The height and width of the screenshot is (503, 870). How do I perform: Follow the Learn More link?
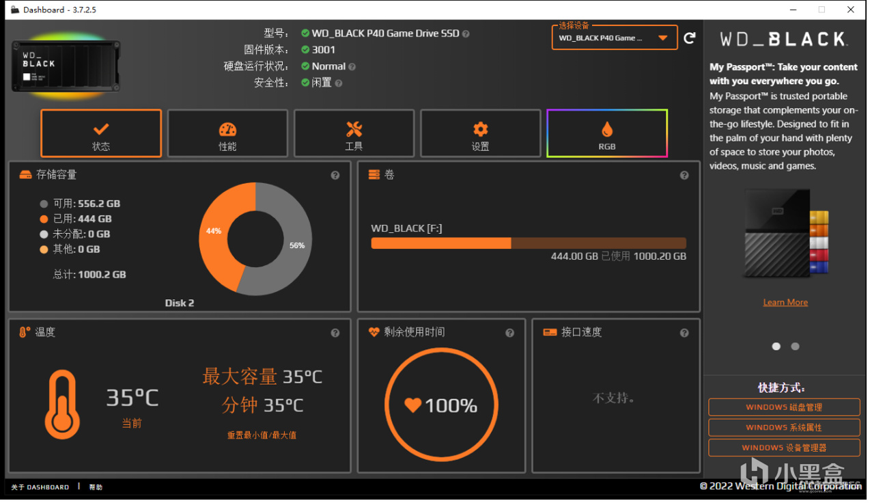(x=785, y=303)
